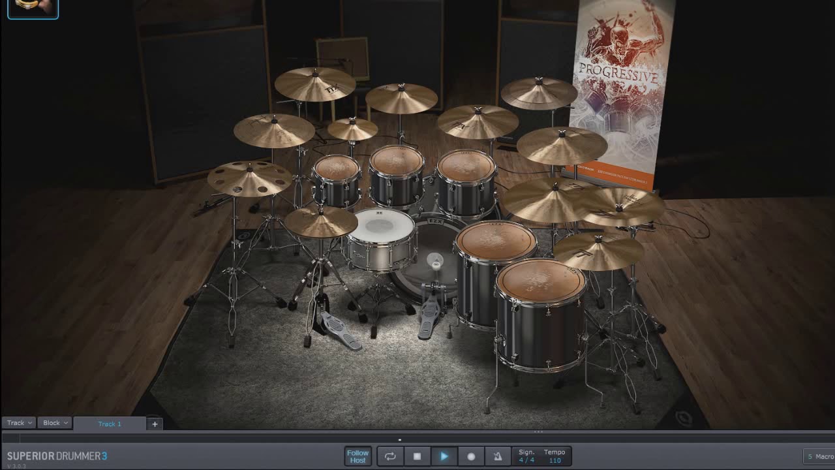The width and height of the screenshot is (835, 470).
Task: Click the small splash cymbal
Action: [x=353, y=129]
